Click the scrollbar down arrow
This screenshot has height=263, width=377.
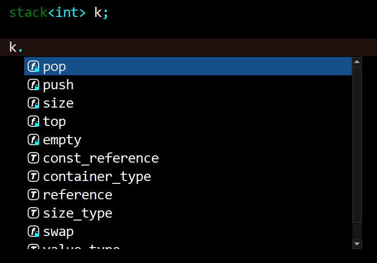357,244
